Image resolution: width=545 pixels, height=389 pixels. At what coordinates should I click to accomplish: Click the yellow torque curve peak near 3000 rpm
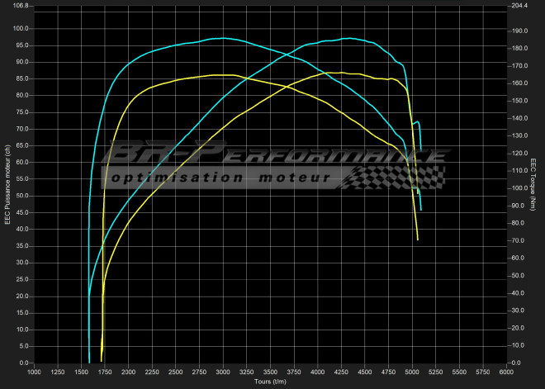(223, 74)
